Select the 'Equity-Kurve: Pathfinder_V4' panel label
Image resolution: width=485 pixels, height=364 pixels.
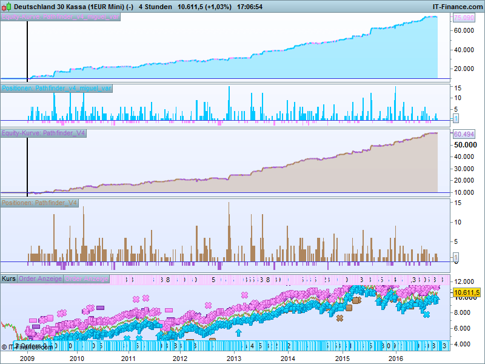pos(43,133)
